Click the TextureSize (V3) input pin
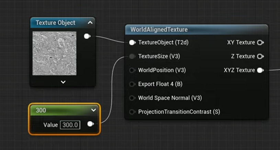This screenshot has height=150, width=280. (132, 56)
